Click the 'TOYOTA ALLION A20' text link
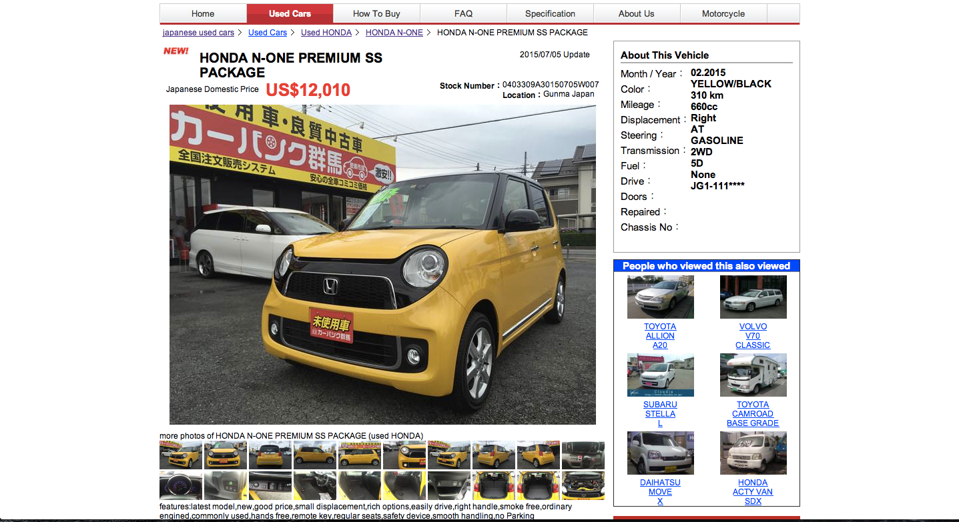Viewport: 959px width, 522px height. coord(660,336)
